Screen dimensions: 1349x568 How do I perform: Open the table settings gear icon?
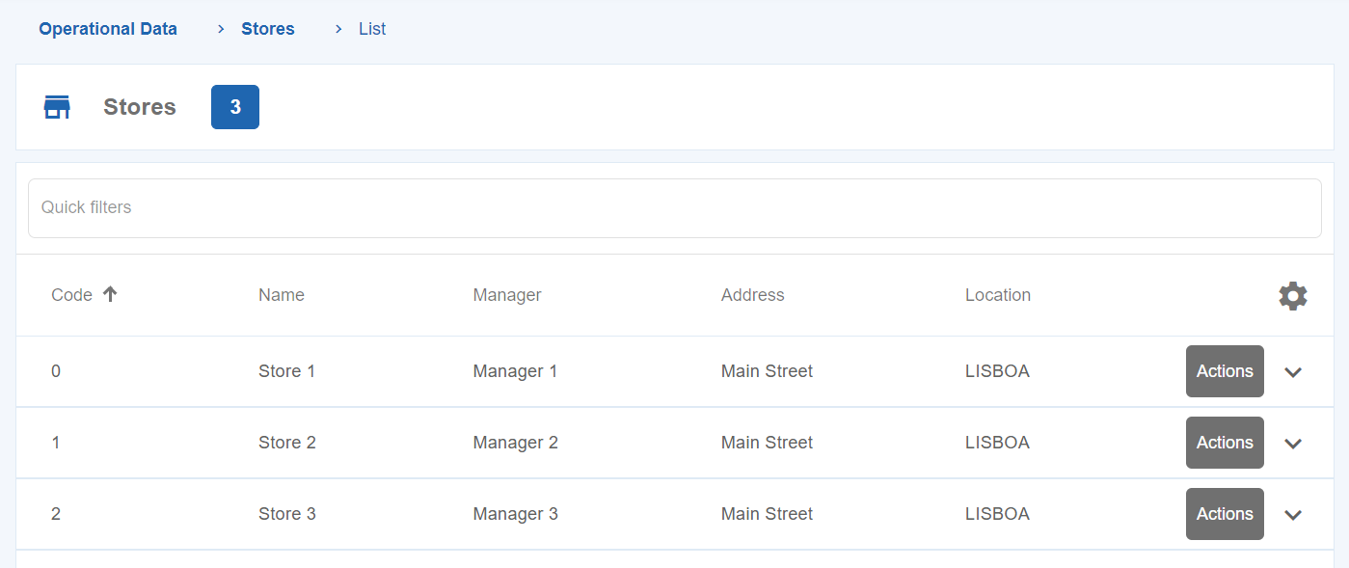1292,296
